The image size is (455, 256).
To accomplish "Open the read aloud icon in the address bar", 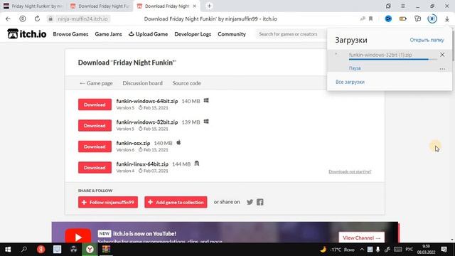I will [363, 19].
